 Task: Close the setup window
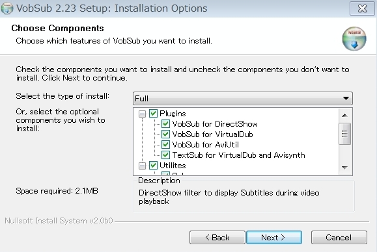tap(362, 8)
